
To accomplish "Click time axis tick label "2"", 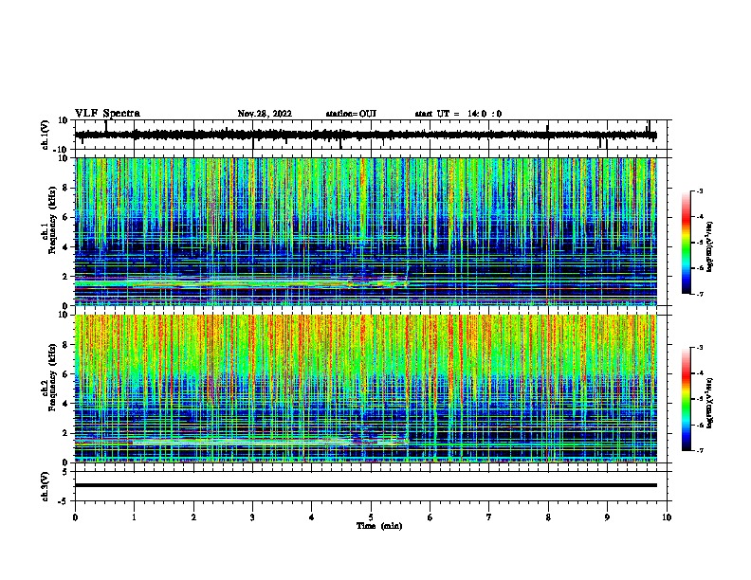I will pyautogui.click(x=193, y=517).
